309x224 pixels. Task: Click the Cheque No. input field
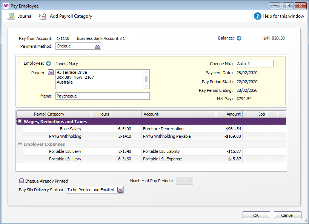tap(254, 64)
